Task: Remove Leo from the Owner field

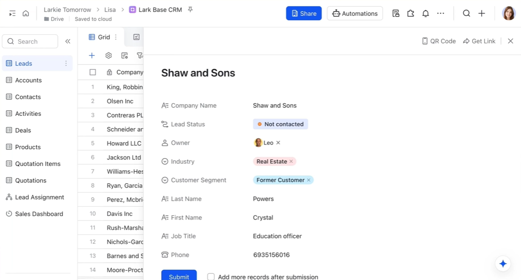Action: coord(278,143)
